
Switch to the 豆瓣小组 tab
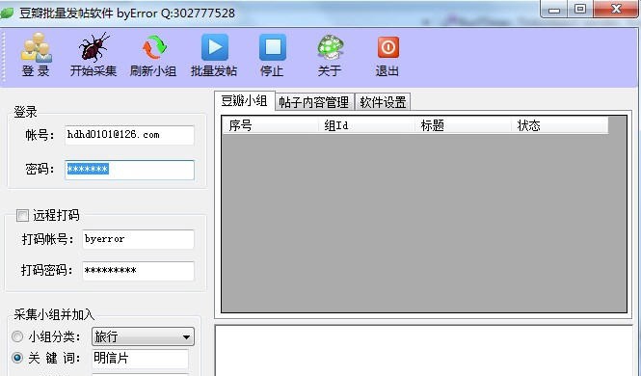coord(244,100)
